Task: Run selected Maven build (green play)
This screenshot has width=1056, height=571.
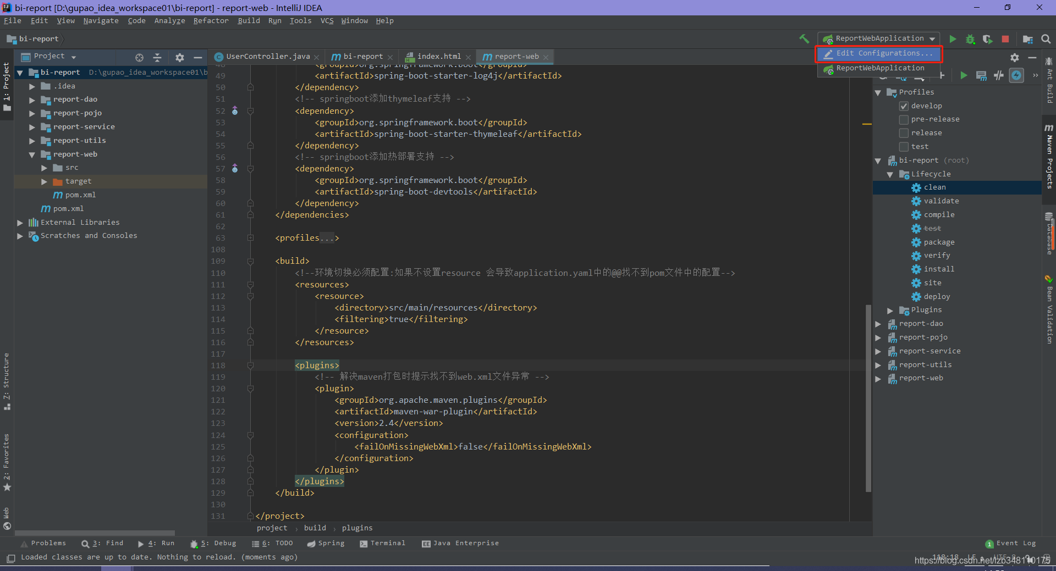Action: pyautogui.click(x=964, y=75)
